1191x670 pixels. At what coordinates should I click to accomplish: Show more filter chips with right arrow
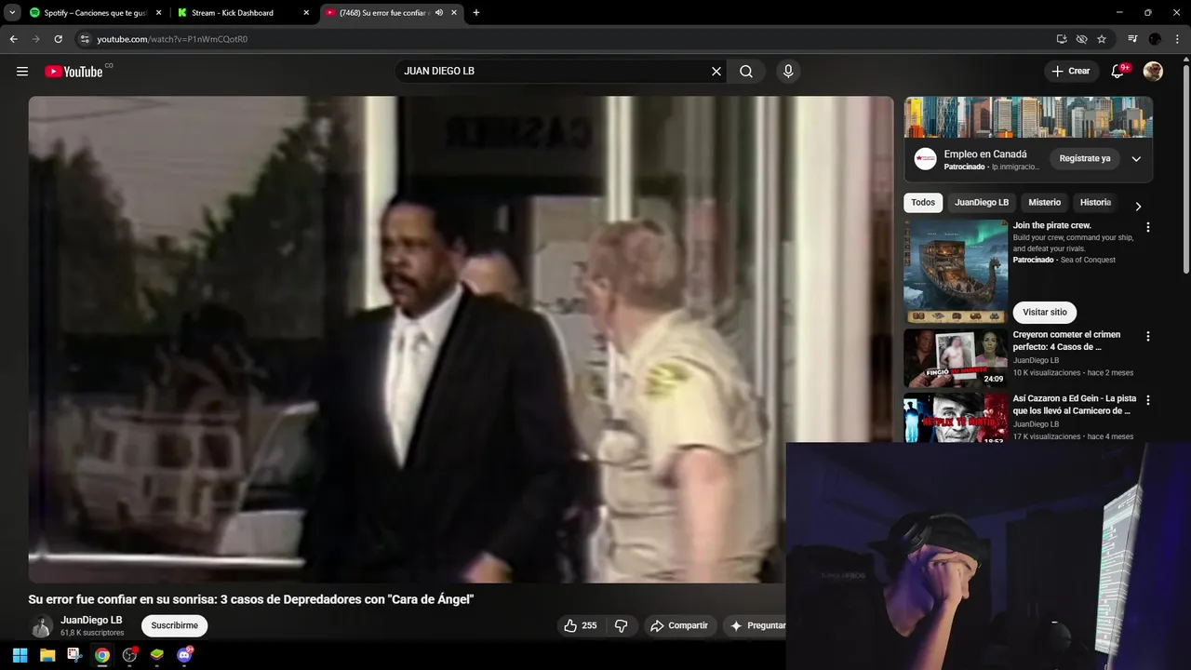pos(1137,207)
